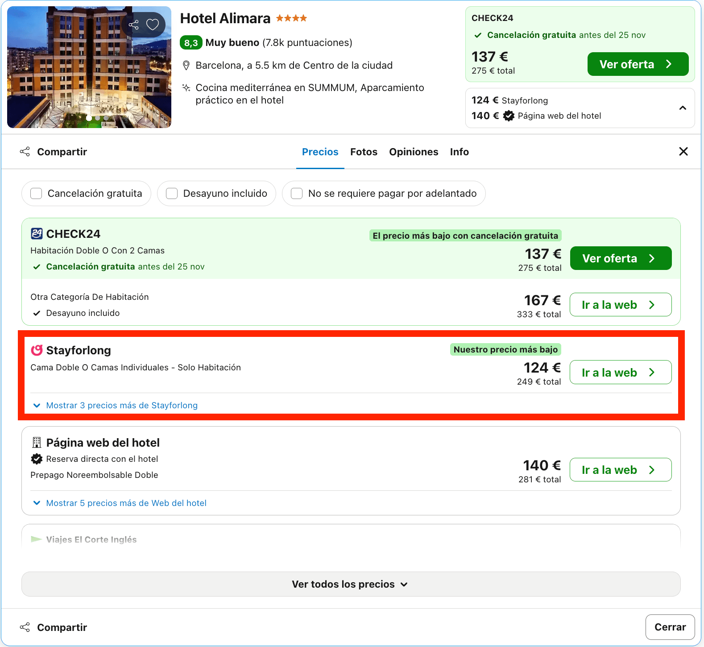This screenshot has width=704, height=647.
Task: Click the 7.8k puntuaciones text
Action: [307, 43]
